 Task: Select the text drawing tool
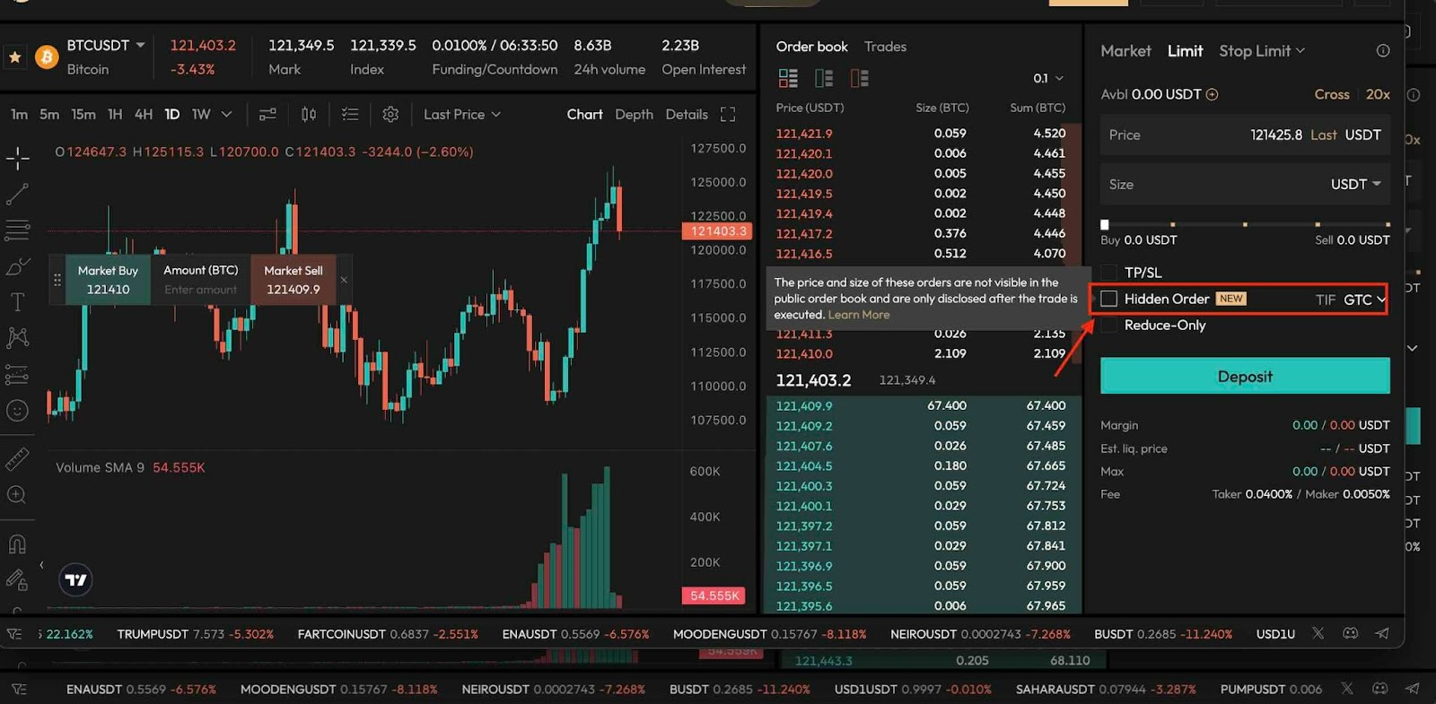click(17, 302)
